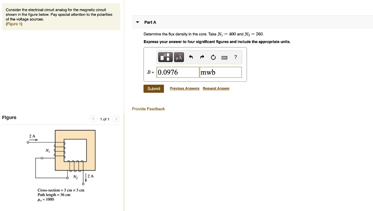Click the next figure chevron
Screen dimensions: 373x211
(116, 119)
